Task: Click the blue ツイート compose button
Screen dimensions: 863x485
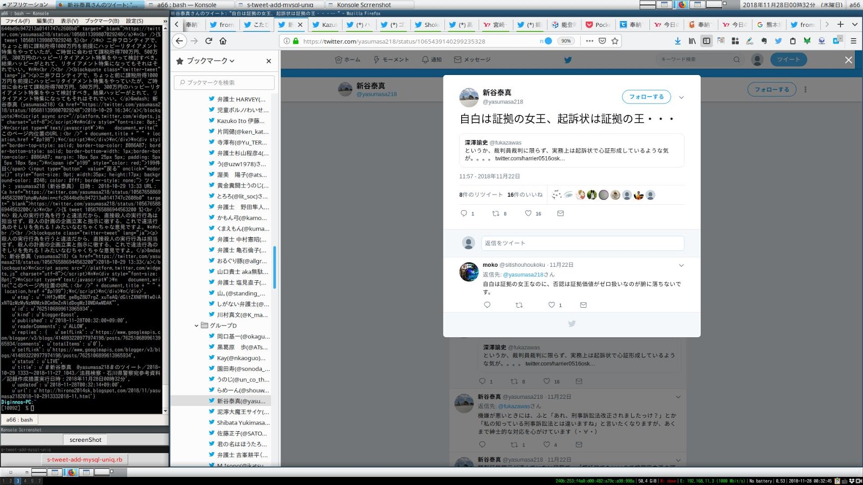Action: 789,60
